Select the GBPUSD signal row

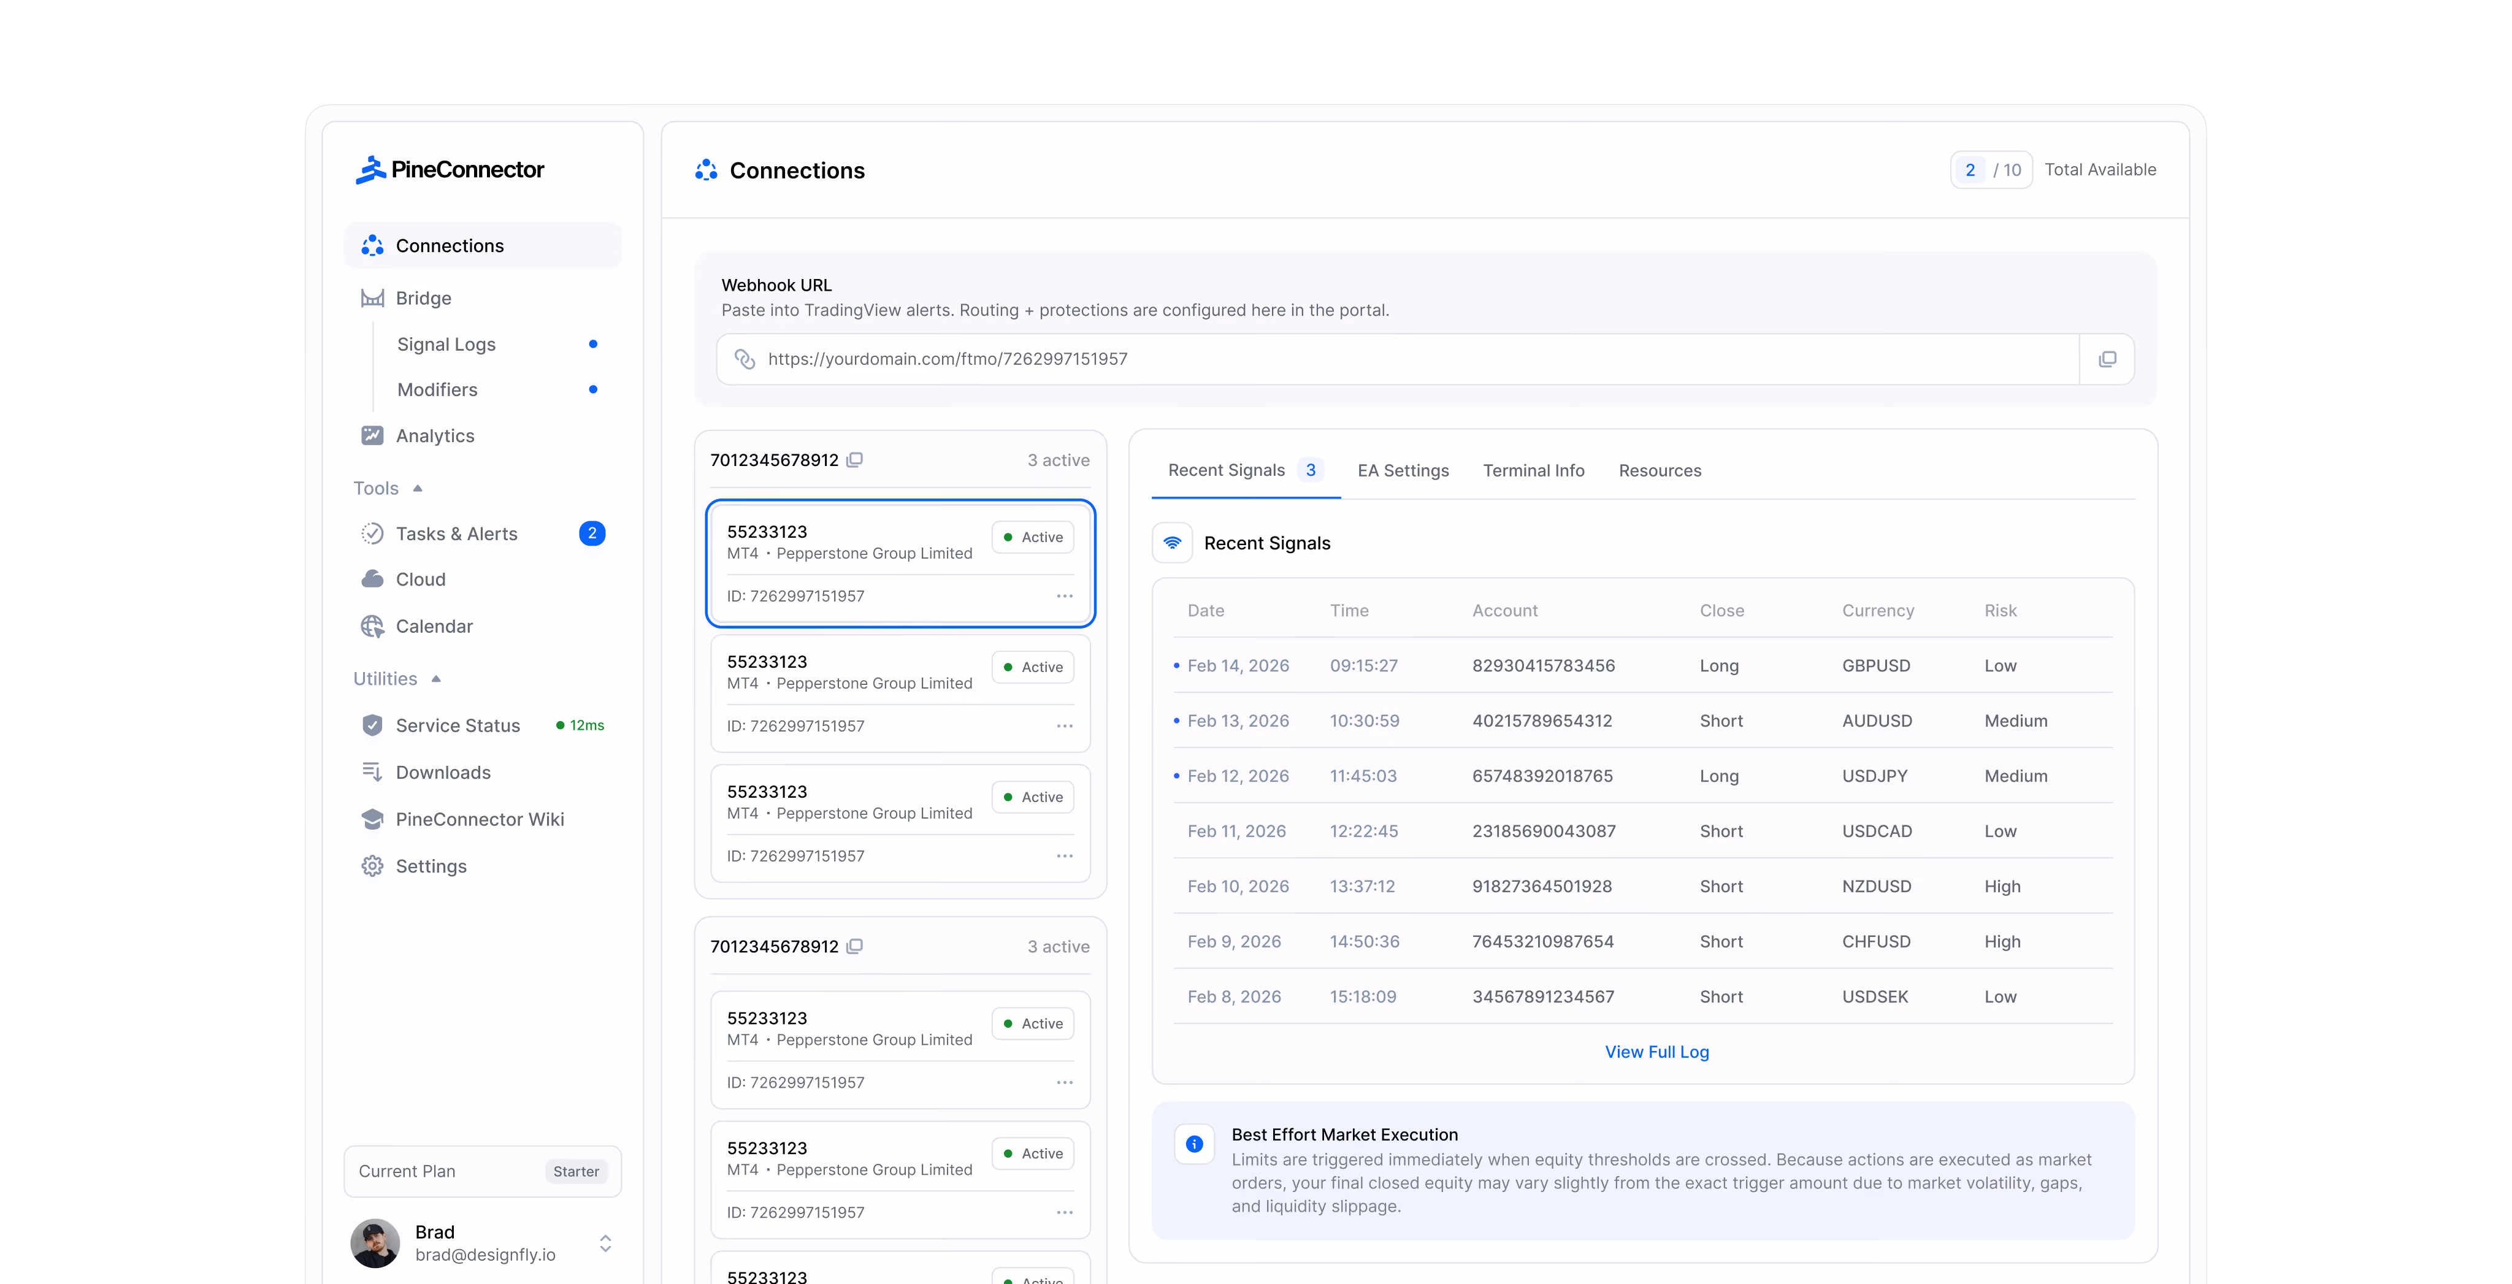point(1642,666)
